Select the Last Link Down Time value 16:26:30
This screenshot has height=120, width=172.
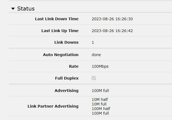coord(124,19)
